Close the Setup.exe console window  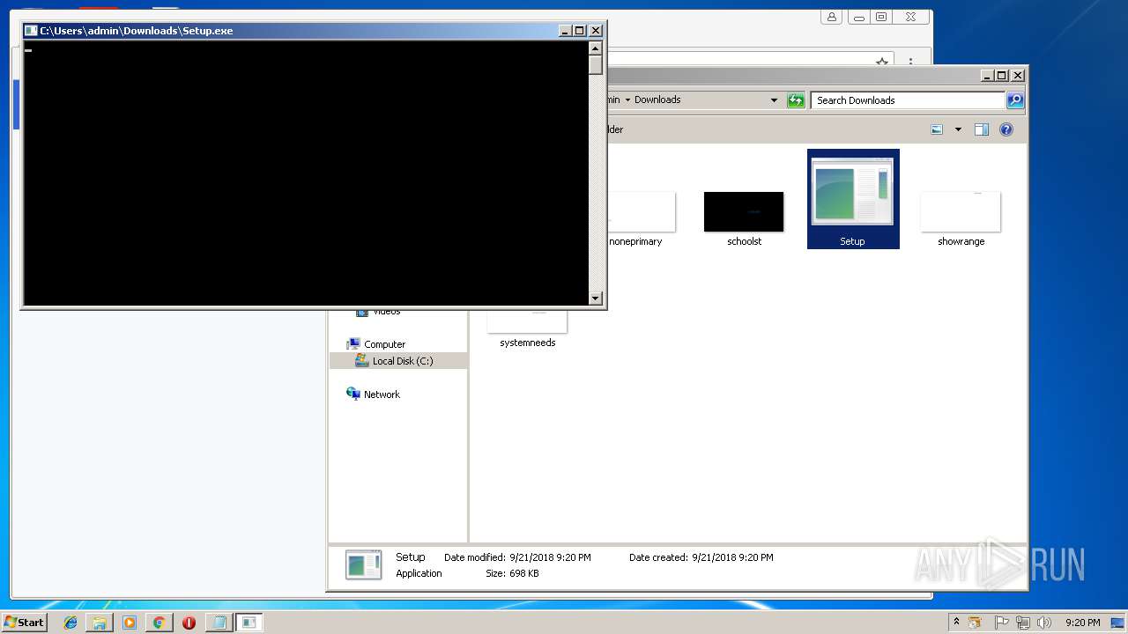coord(596,31)
